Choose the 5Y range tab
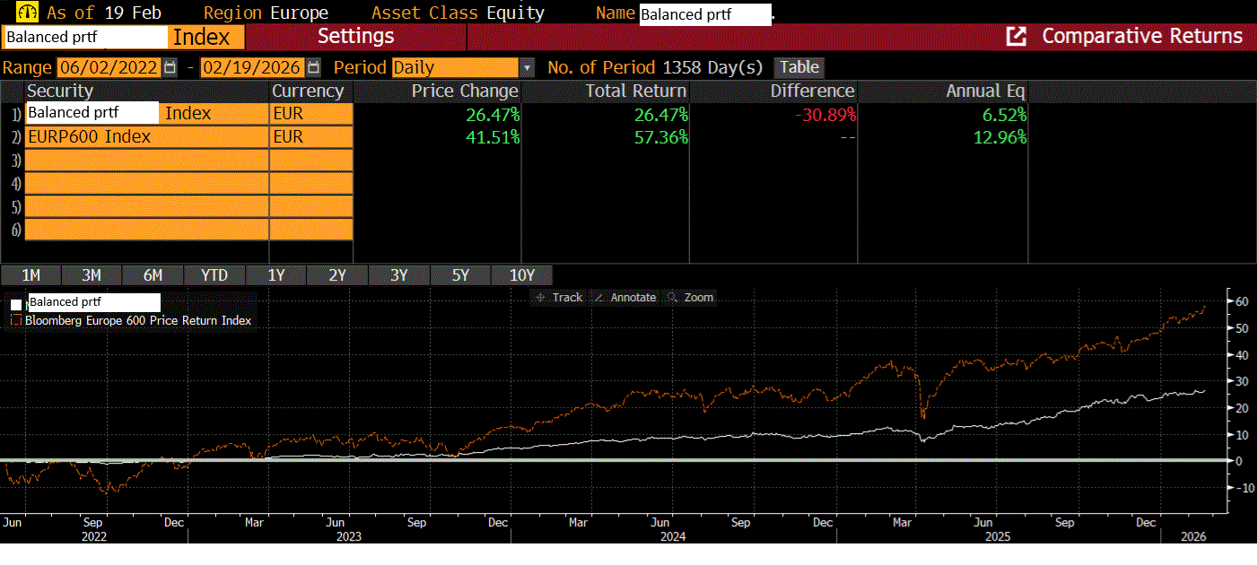Image resolution: width=1257 pixels, height=565 pixels. 460,275
